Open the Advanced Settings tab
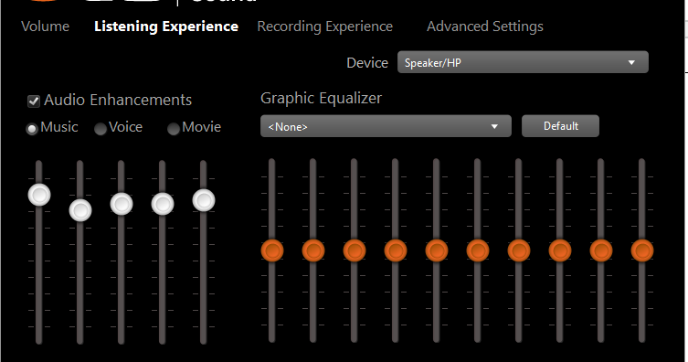This screenshot has height=362, width=688. point(485,27)
